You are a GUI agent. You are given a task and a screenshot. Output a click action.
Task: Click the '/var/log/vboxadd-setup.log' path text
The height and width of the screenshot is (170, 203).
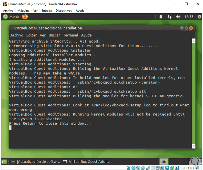pos(121,105)
